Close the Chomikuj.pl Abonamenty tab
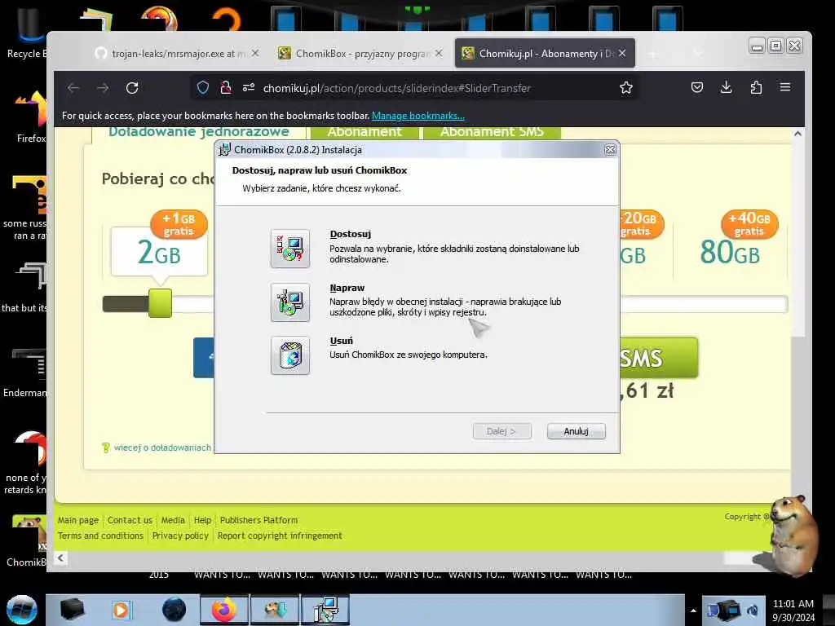Viewport: 835px width, 626px height. (622, 53)
